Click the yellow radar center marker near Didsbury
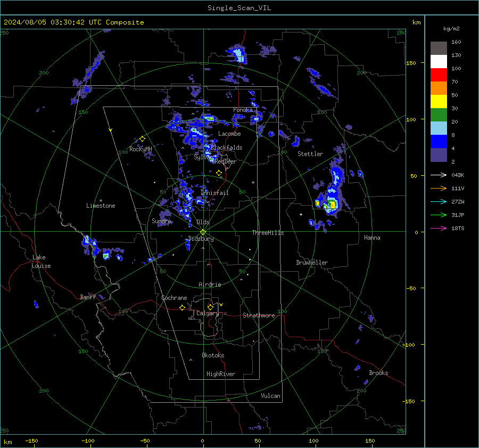Screen dimensions: 479x448 coord(203,232)
